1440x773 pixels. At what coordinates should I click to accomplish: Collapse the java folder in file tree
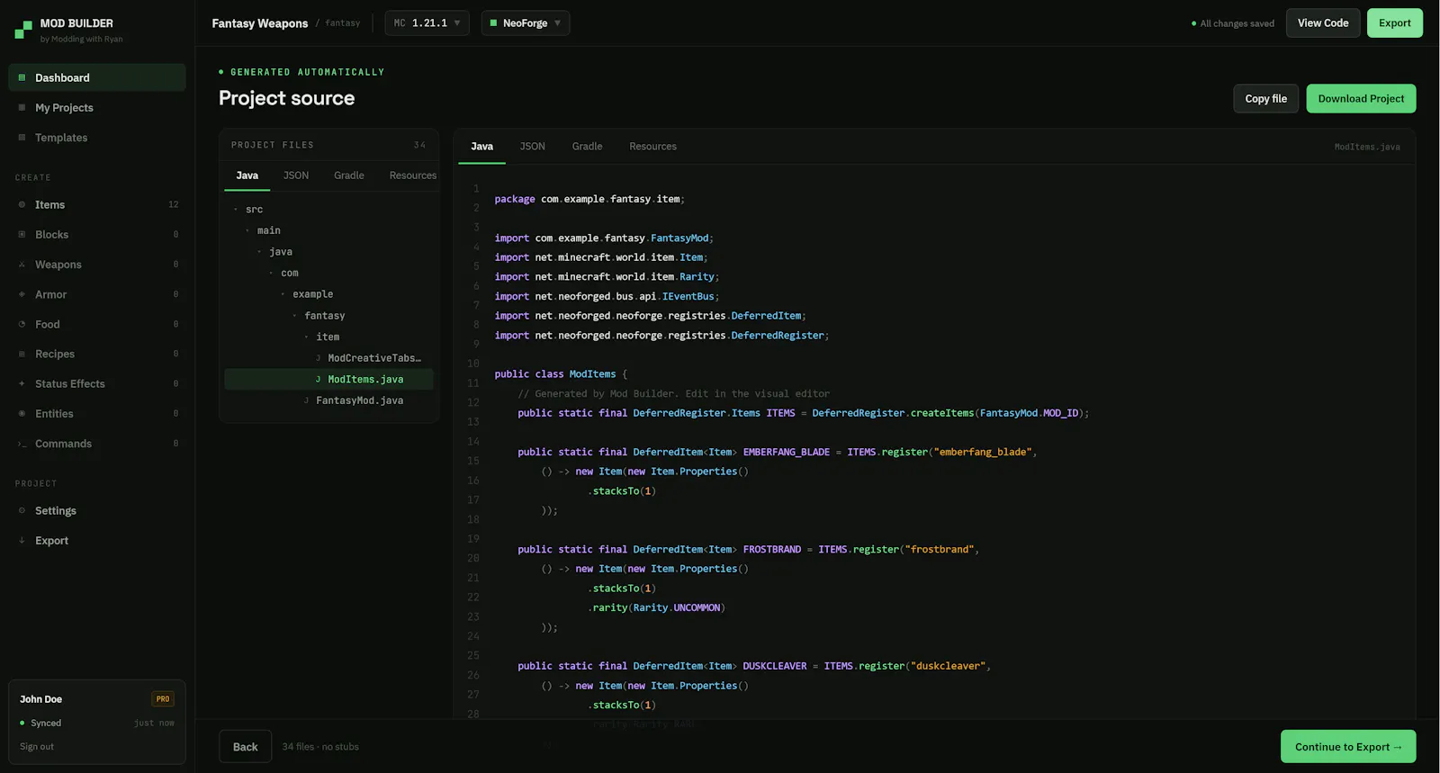259,252
